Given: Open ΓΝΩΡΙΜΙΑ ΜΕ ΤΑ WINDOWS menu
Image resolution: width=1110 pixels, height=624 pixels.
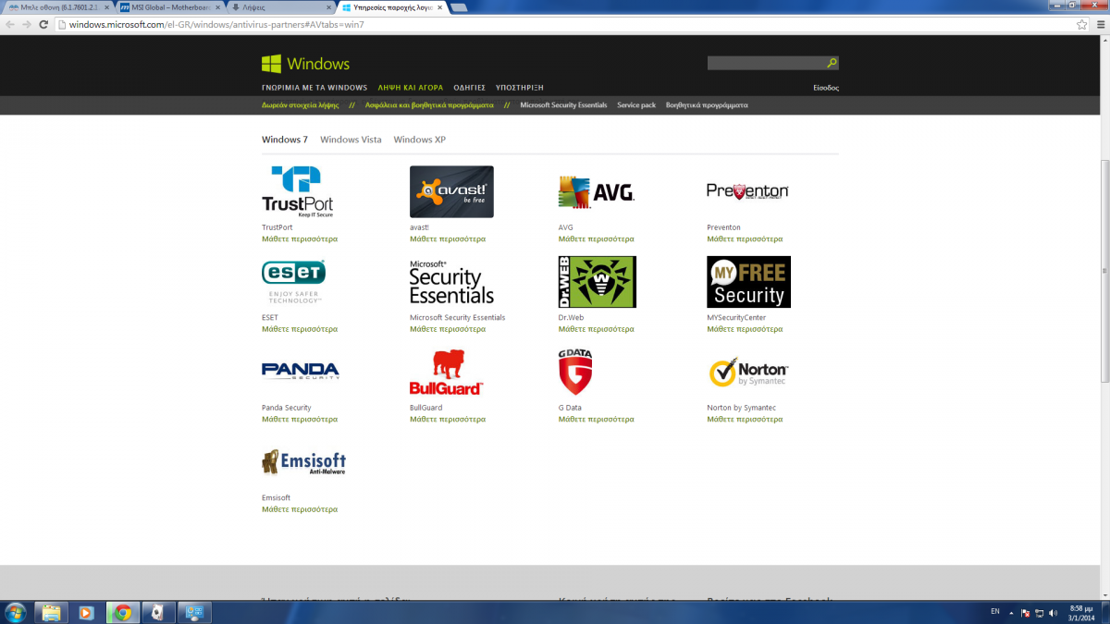Looking at the screenshot, I should point(314,88).
